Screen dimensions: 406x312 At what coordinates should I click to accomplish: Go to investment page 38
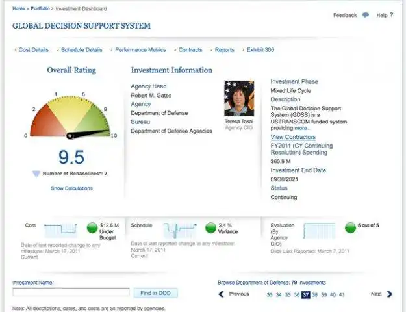(x=315, y=295)
